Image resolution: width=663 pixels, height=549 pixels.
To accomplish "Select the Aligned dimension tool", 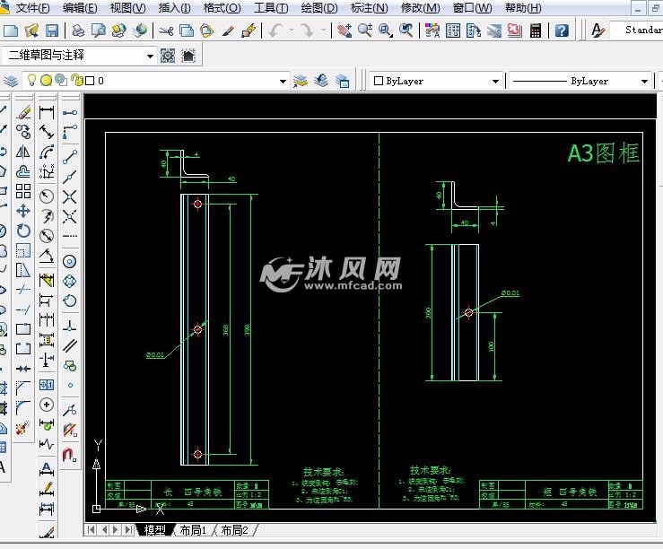I will [47, 132].
